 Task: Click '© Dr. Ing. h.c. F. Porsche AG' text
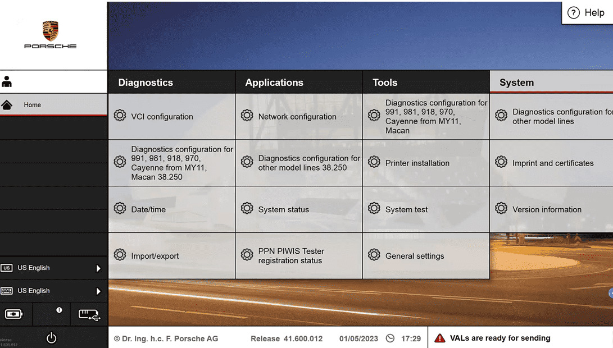coord(166,338)
